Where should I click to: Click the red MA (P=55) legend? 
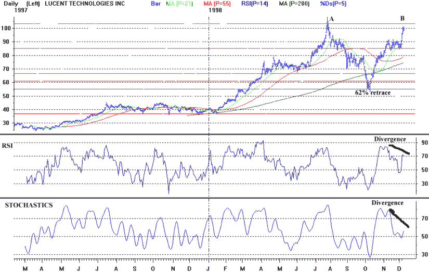click(x=217, y=4)
